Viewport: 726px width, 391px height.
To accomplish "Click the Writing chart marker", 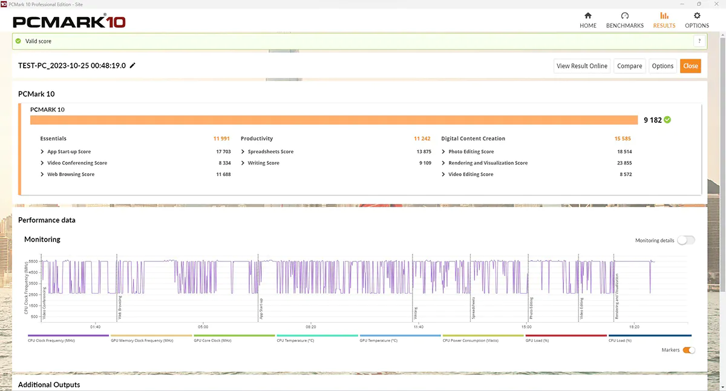I will coord(415,312).
